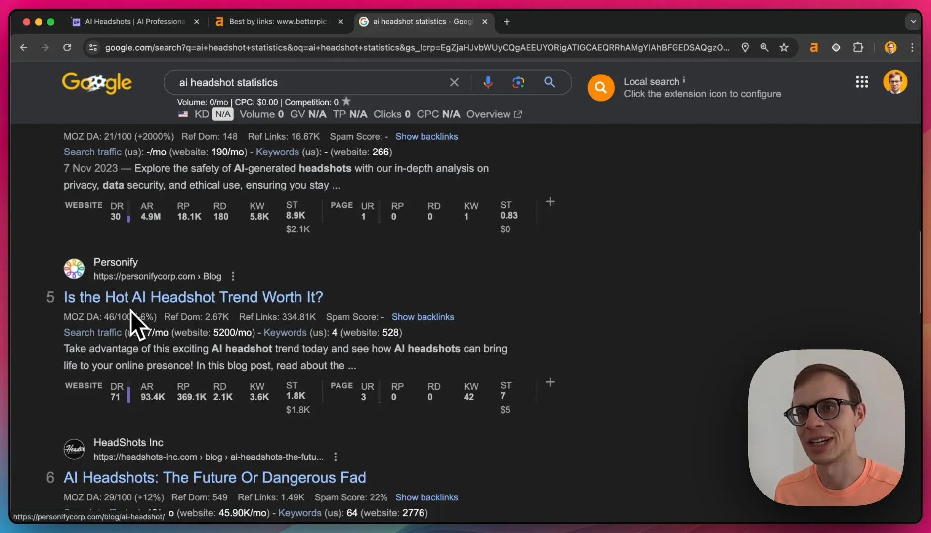
Task: Switch to the Best by links tab
Action: click(x=279, y=22)
